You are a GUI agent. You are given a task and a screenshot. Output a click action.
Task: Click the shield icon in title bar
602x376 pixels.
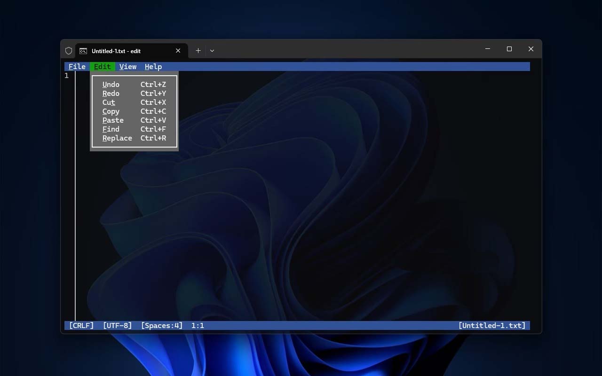[69, 51]
